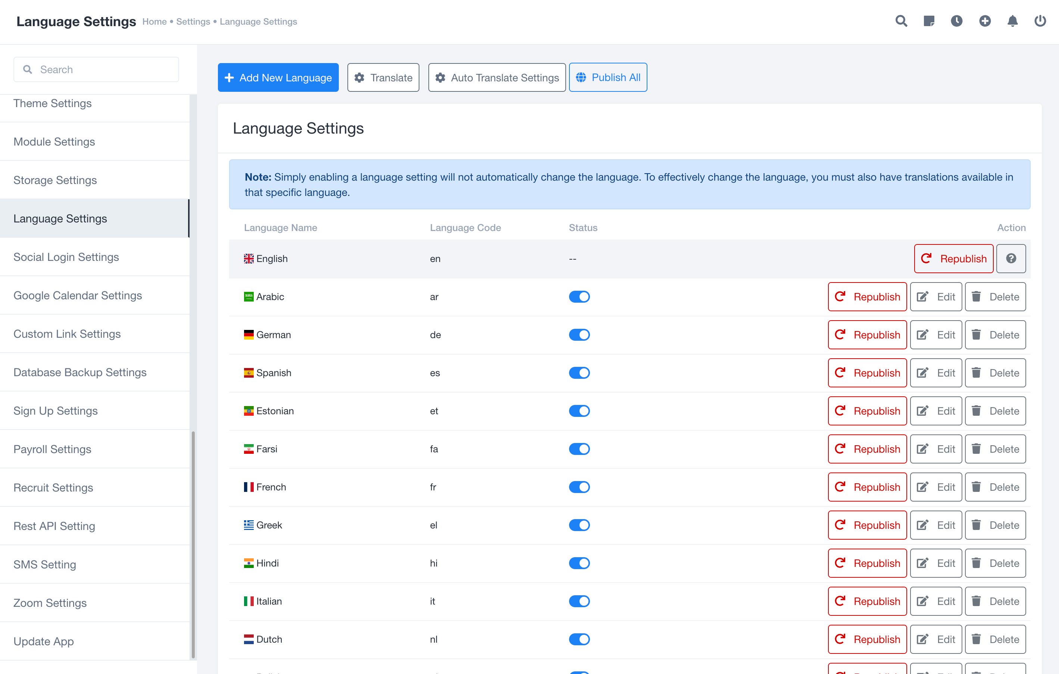The width and height of the screenshot is (1059, 674).
Task: Click the clock timer icon in header
Action: tap(956, 21)
